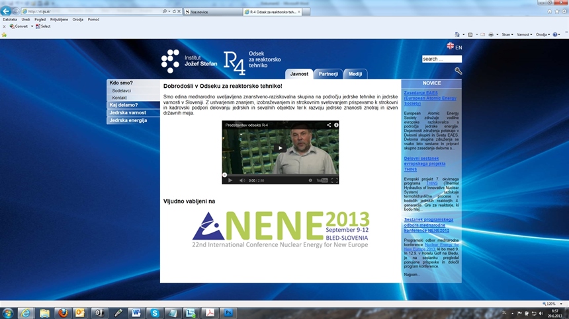Screen dimensions: 569x319
Task: Click the NENE 2013 conference banner
Action: point(281,230)
